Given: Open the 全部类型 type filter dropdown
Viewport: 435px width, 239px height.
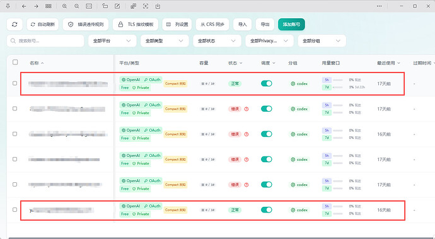Looking at the screenshot, I should (165, 41).
